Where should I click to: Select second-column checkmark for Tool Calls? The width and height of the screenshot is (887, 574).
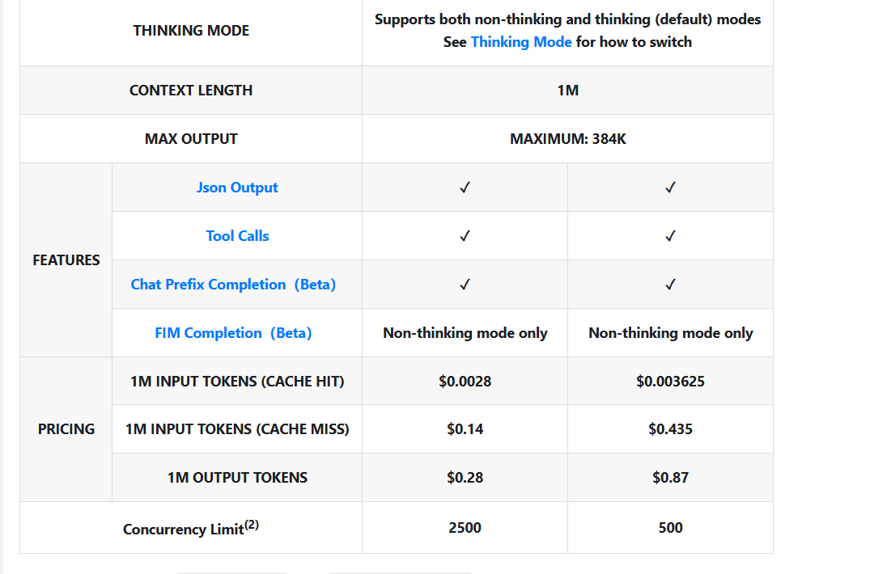click(x=670, y=236)
